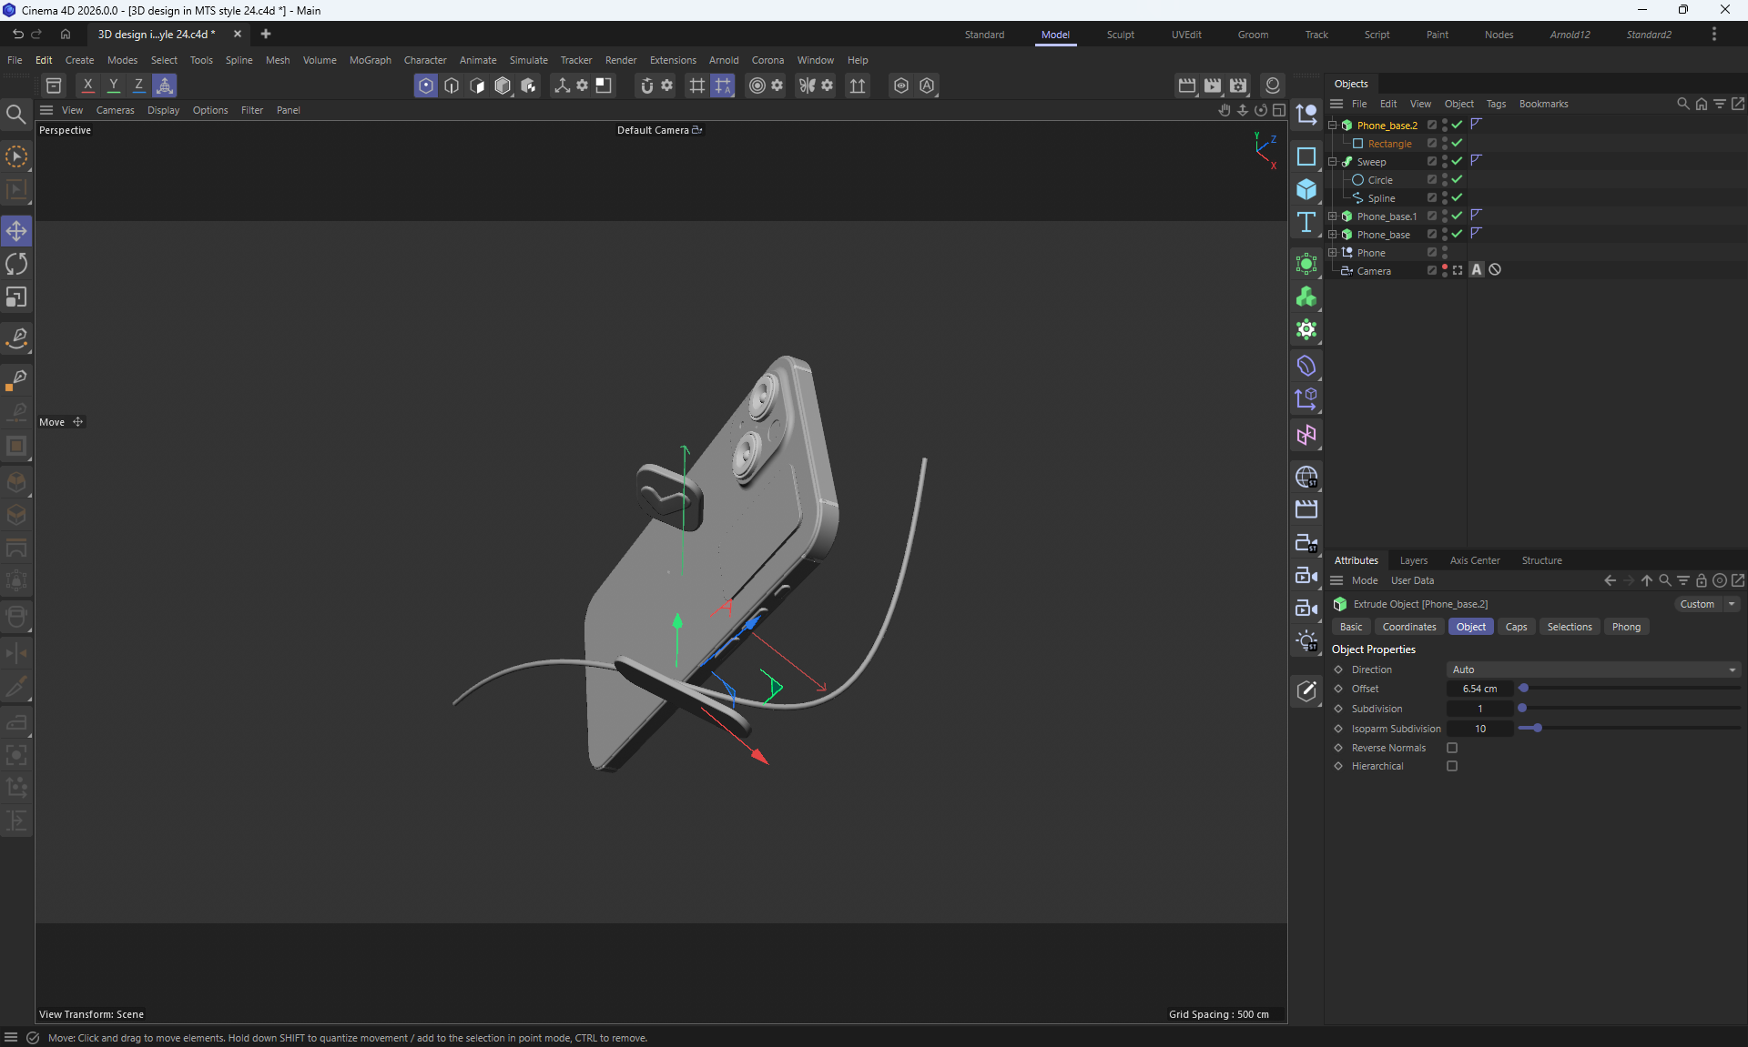
Task: Switch to the Sculpt layout tab
Action: coord(1120,35)
